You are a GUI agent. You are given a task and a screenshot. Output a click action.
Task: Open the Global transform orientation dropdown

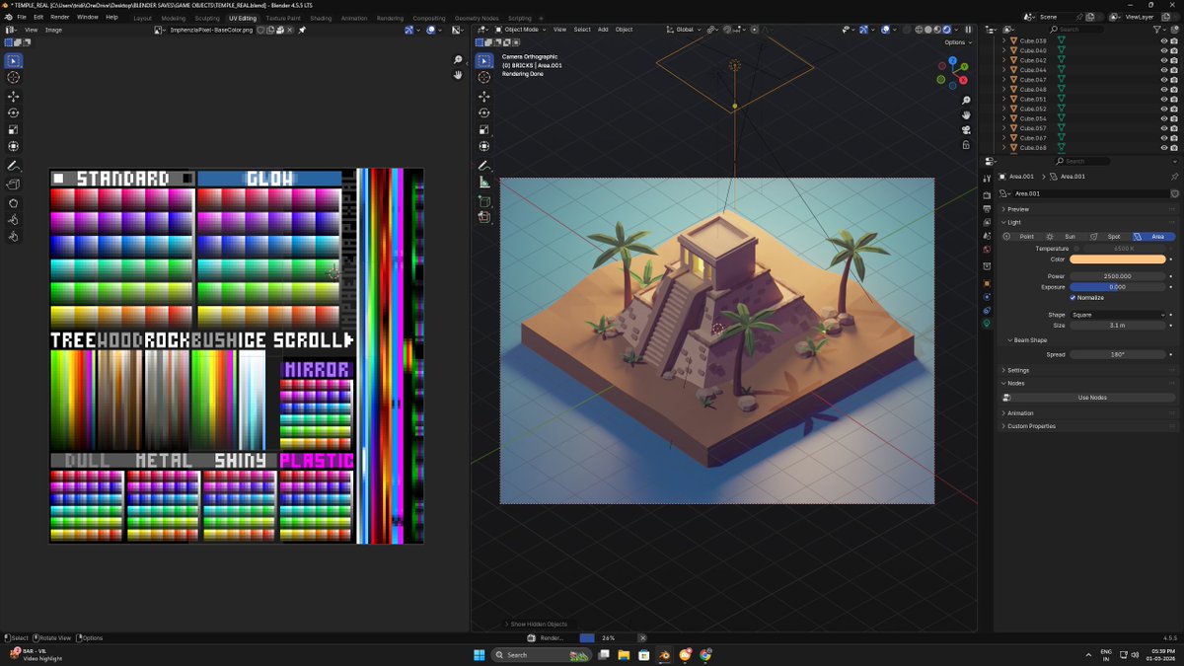coord(683,30)
